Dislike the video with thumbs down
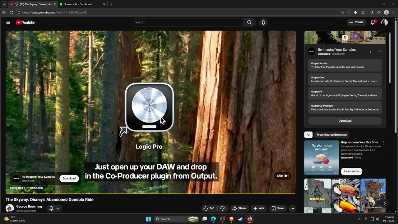Screen dimensions: 398x224 pyautogui.click(x=223, y=208)
